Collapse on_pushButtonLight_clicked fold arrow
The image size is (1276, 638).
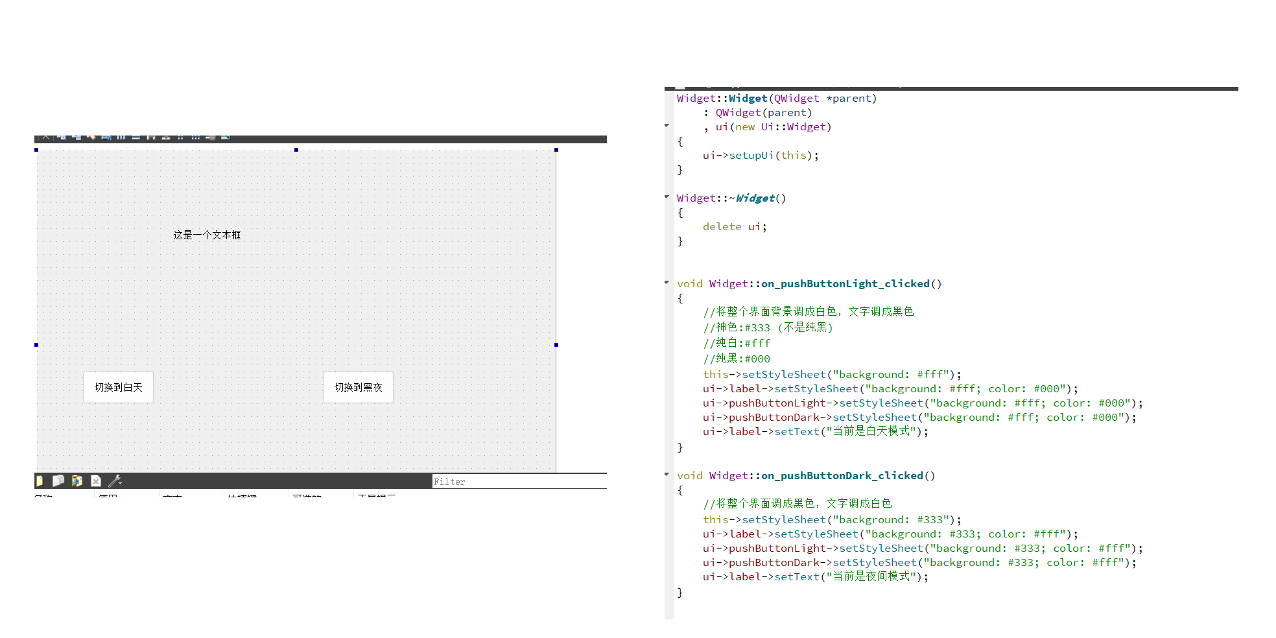[x=667, y=282]
